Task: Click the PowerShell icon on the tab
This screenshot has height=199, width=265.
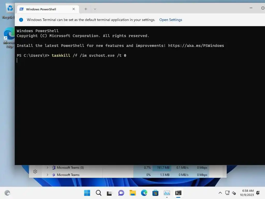Action: point(21,9)
